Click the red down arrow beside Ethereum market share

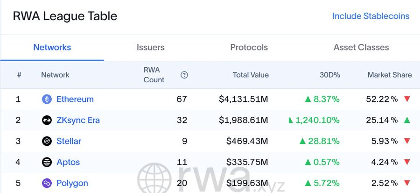coord(407,99)
